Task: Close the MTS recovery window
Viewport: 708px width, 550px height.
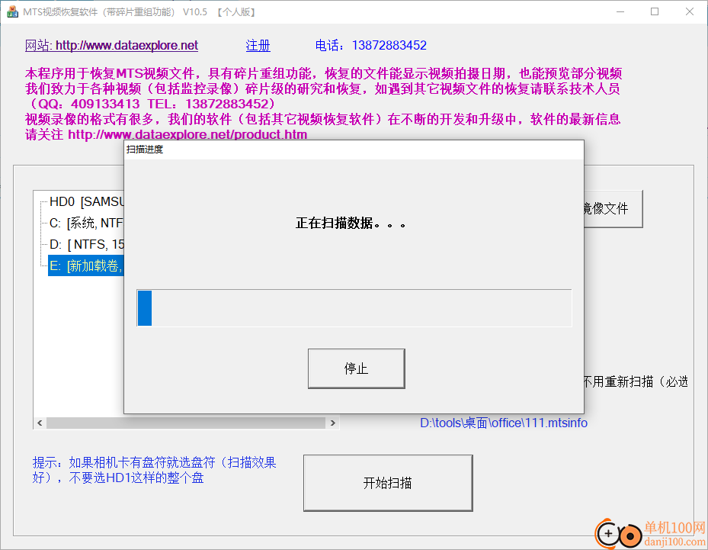Action: (x=690, y=11)
